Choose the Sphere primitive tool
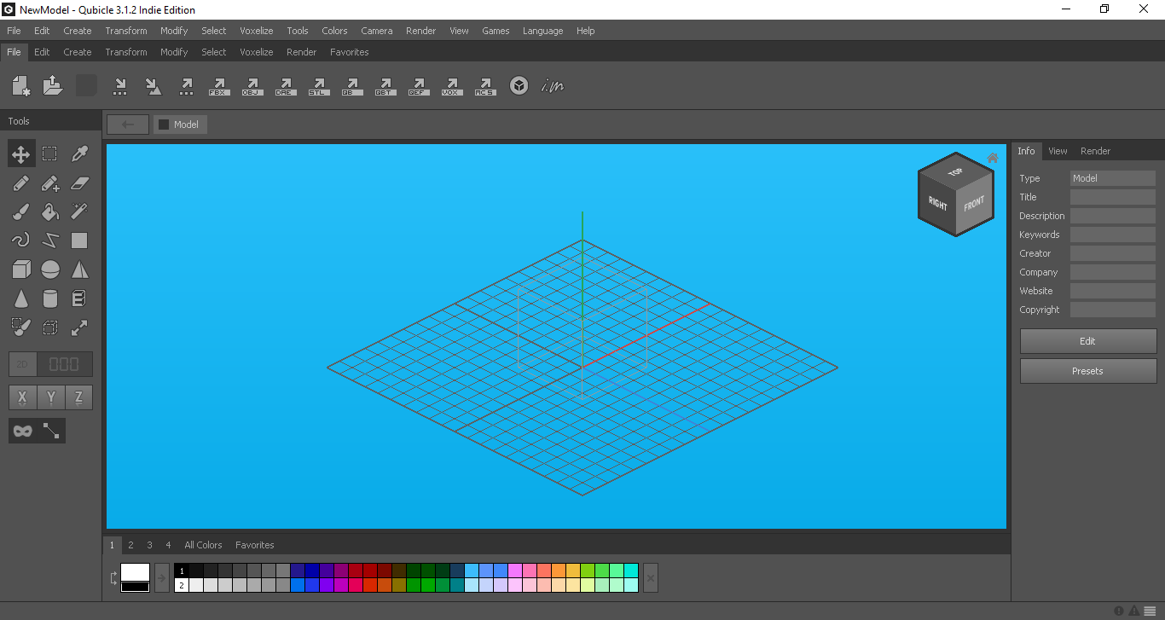1165x620 pixels. (x=49, y=269)
